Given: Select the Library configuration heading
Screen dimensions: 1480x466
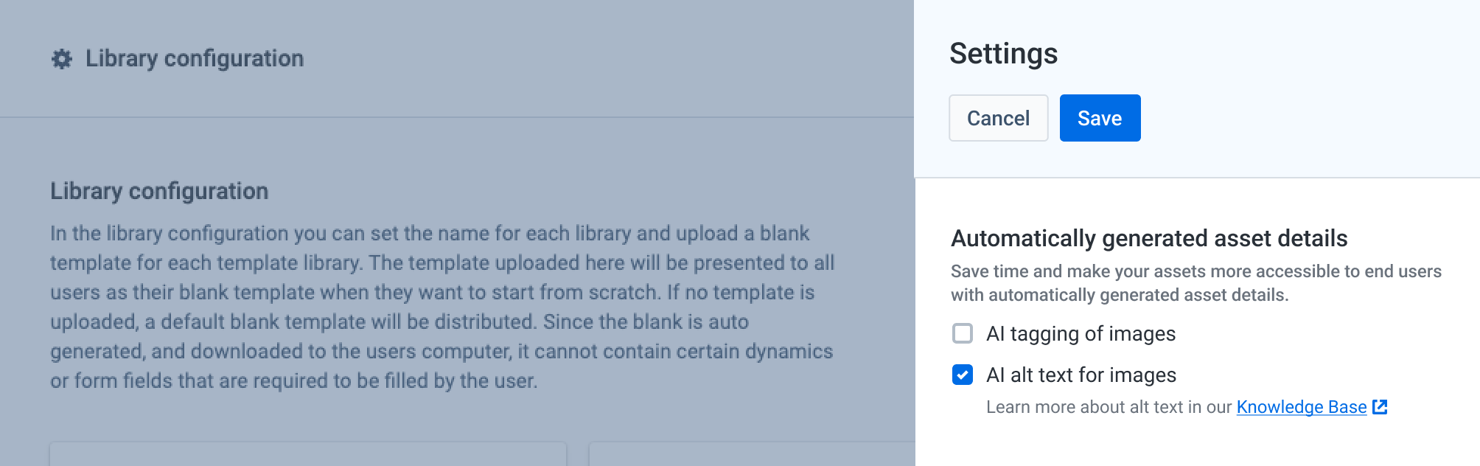Looking at the screenshot, I should [159, 190].
